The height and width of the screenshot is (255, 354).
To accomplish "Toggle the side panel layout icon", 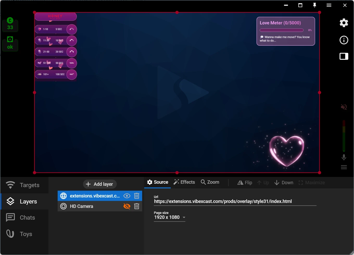I will pos(344,56).
